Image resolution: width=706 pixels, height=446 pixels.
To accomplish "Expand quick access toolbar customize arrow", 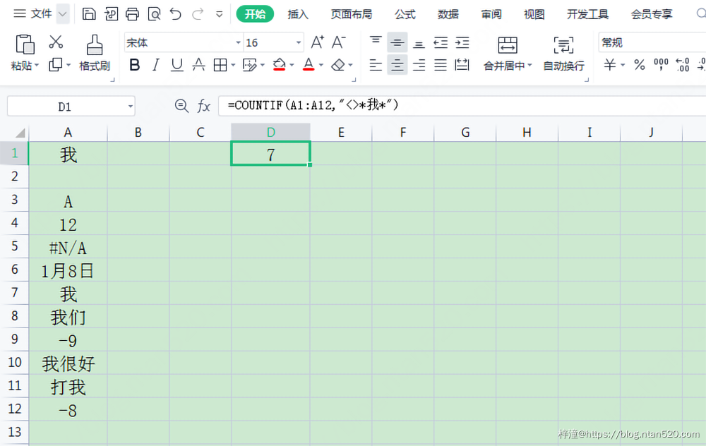I will (x=220, y=14).
